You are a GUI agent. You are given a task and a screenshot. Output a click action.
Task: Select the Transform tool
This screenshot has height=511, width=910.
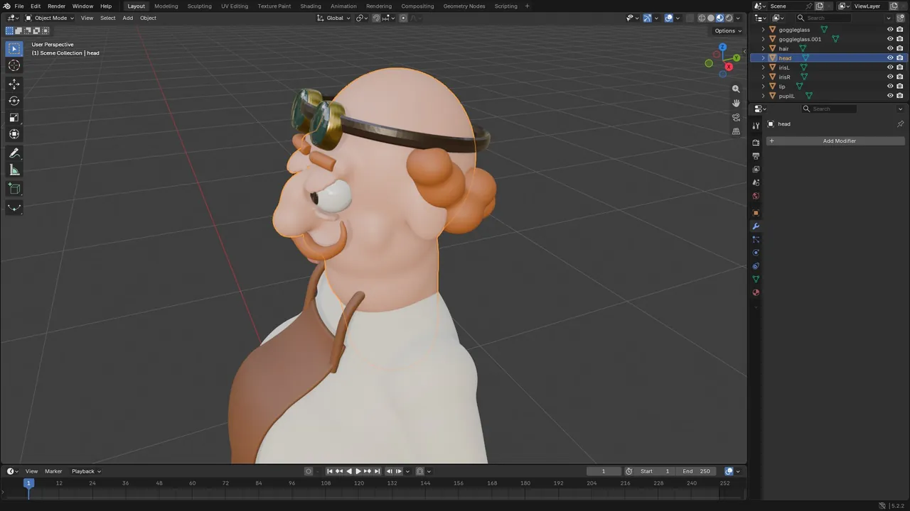(14, 134)
